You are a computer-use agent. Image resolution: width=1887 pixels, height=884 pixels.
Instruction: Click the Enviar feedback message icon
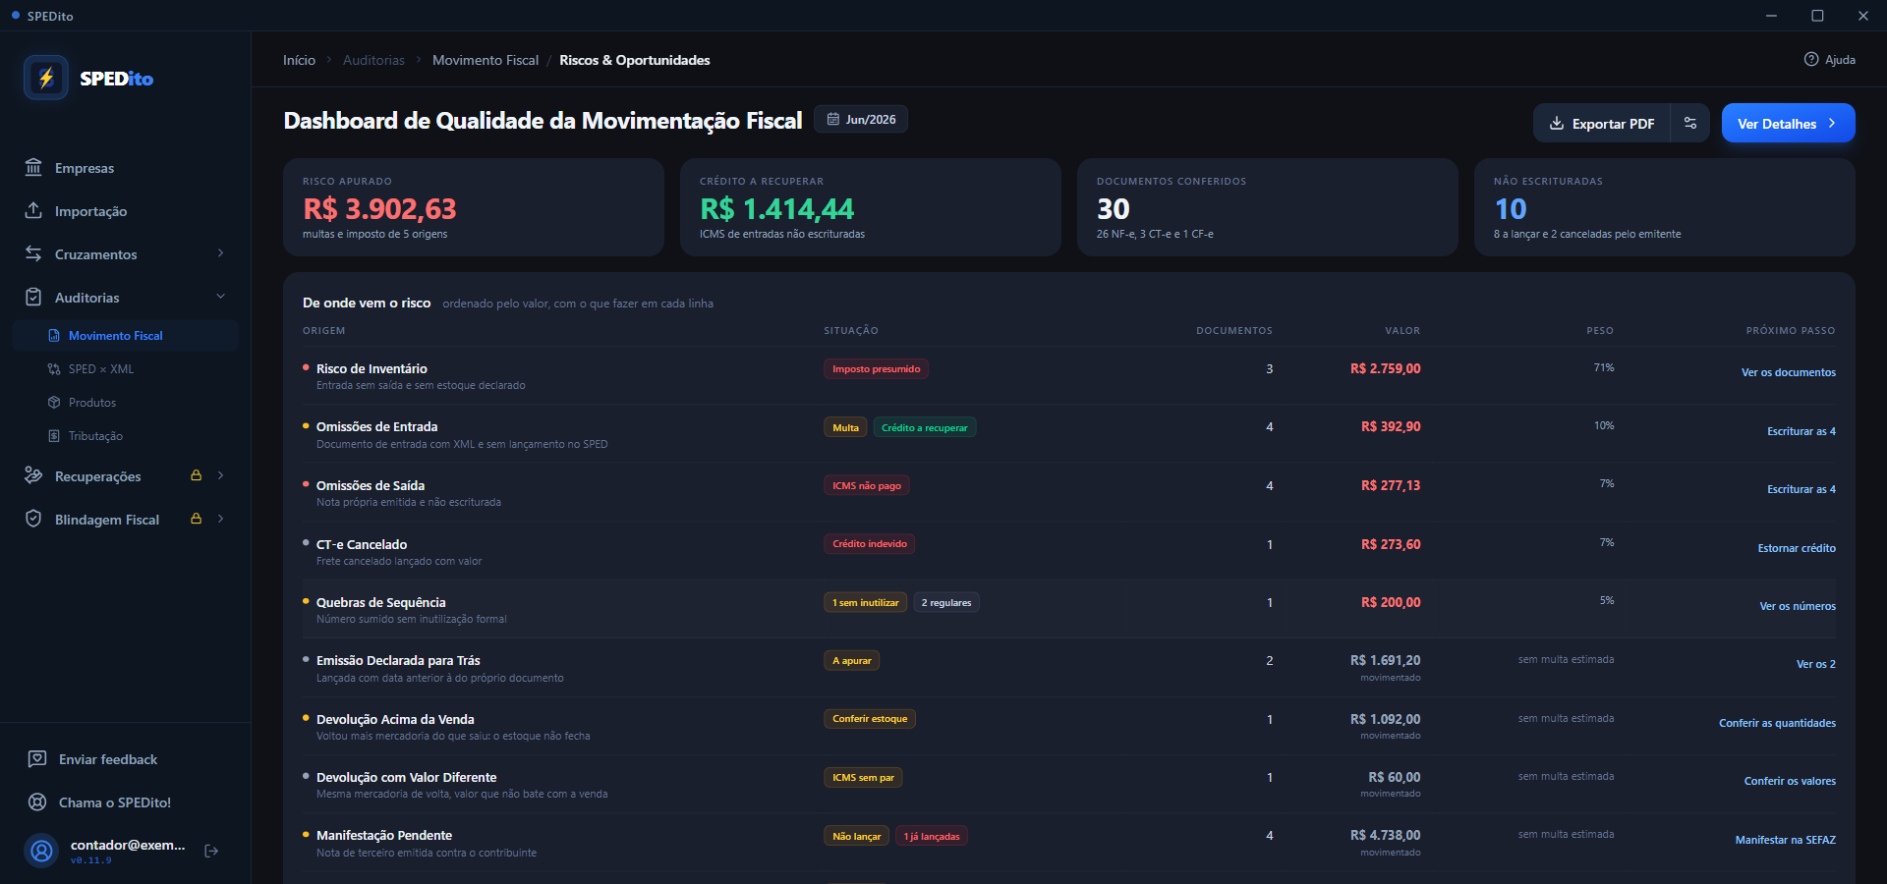pyautogui.click(x=37, y=759)
